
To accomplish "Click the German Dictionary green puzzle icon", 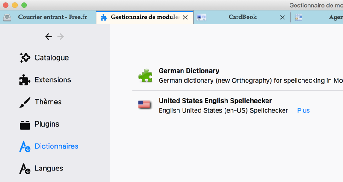I will click(x=145, y=76).
